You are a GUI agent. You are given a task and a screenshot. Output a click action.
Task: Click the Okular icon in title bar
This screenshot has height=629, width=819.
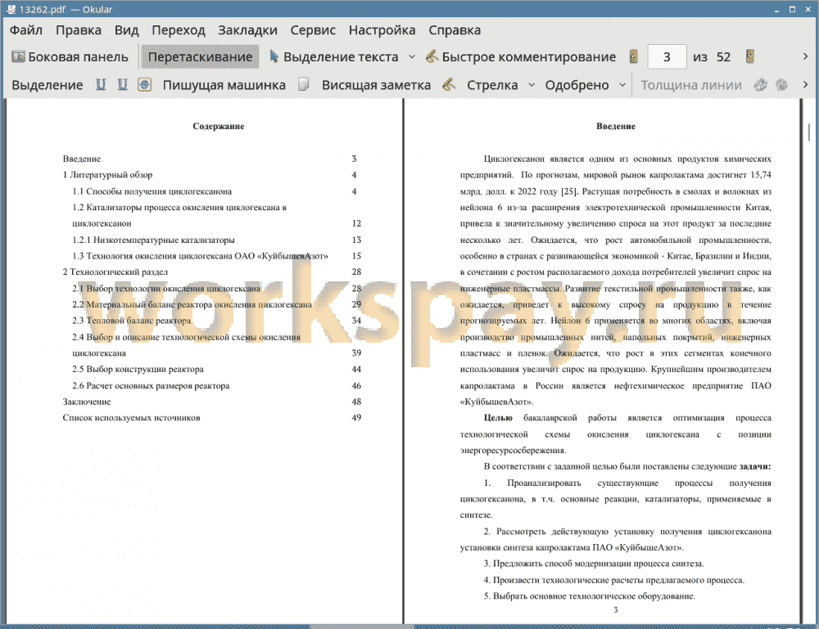[10, 9]
